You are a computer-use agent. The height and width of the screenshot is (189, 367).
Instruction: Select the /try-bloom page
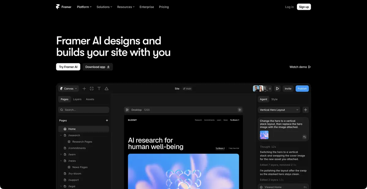[75, 174]
